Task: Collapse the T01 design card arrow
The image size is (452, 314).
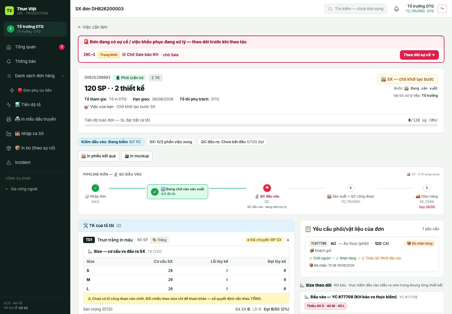Action: 288,240
